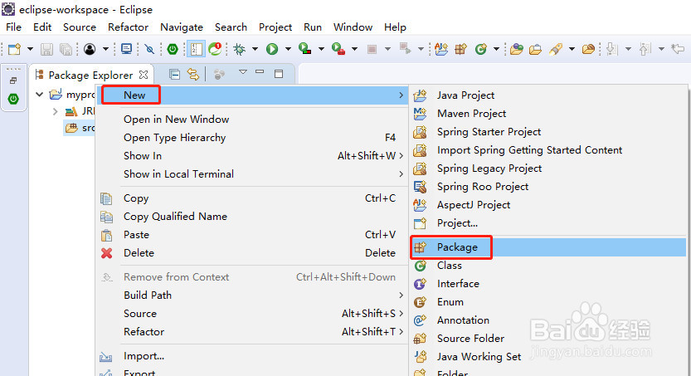This screenshot has width=691, height=376.
Task: Select the Package Explorer tab
Action: [90, 76]
